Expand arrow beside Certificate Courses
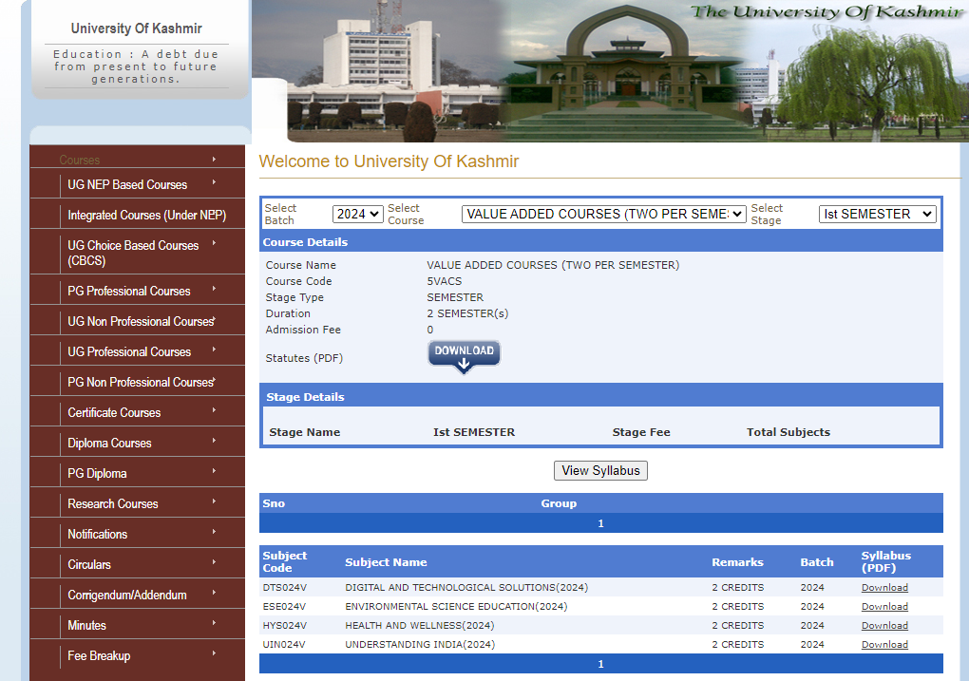The image size is (969, 681). (214, 410)
